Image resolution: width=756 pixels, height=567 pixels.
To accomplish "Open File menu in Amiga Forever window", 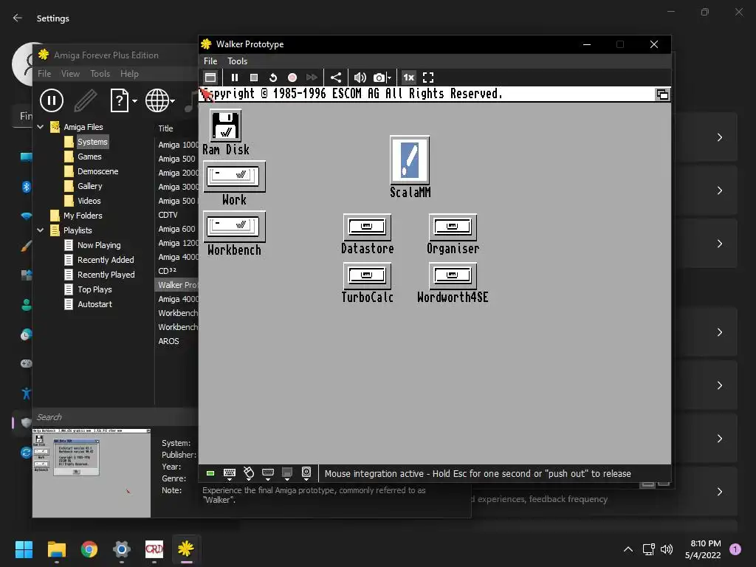I will tap(44, 74).
